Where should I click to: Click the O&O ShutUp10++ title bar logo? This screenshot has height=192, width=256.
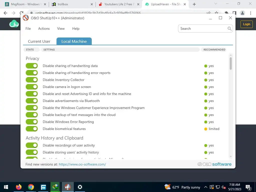(x=26, y=18)
